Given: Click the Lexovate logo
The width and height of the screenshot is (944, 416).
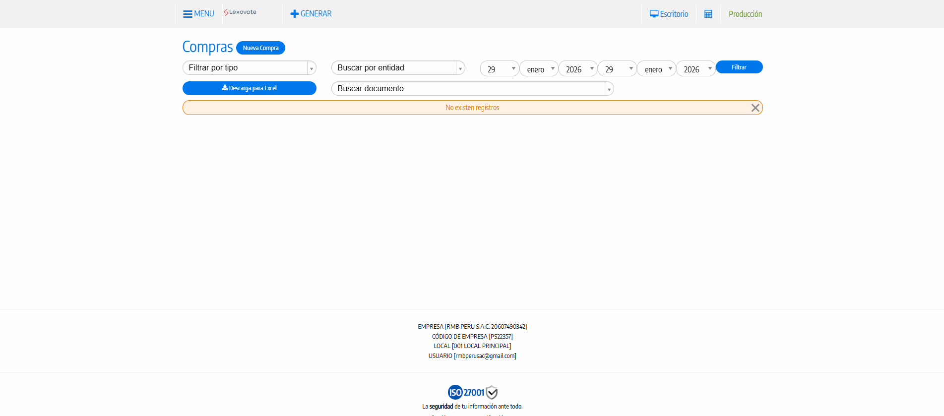Looking at the screenshot, I should tap(240, 12).
